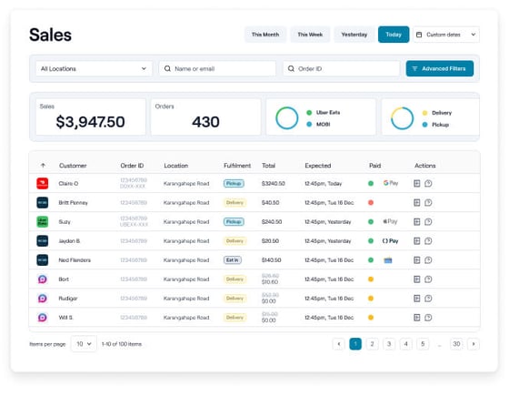Image resolution: width=509 pixels, height=396 pixels.
Task: Open the Custom dates dropdown
Action: (x=446, y=35)
